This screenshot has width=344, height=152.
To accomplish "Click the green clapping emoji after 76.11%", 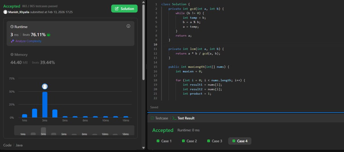I will point(49,35).
